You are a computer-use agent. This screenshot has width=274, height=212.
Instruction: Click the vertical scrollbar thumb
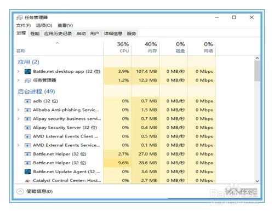[257, 71]
